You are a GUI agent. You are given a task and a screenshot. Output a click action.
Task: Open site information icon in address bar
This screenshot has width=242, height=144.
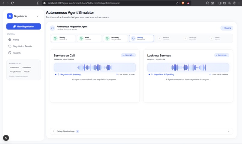point(44,3)
